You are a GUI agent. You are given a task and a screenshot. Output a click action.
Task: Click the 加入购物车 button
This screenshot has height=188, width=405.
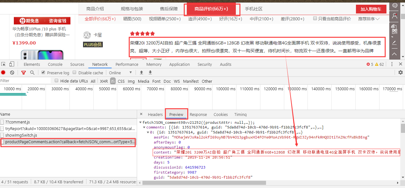[x=371, y=9]
